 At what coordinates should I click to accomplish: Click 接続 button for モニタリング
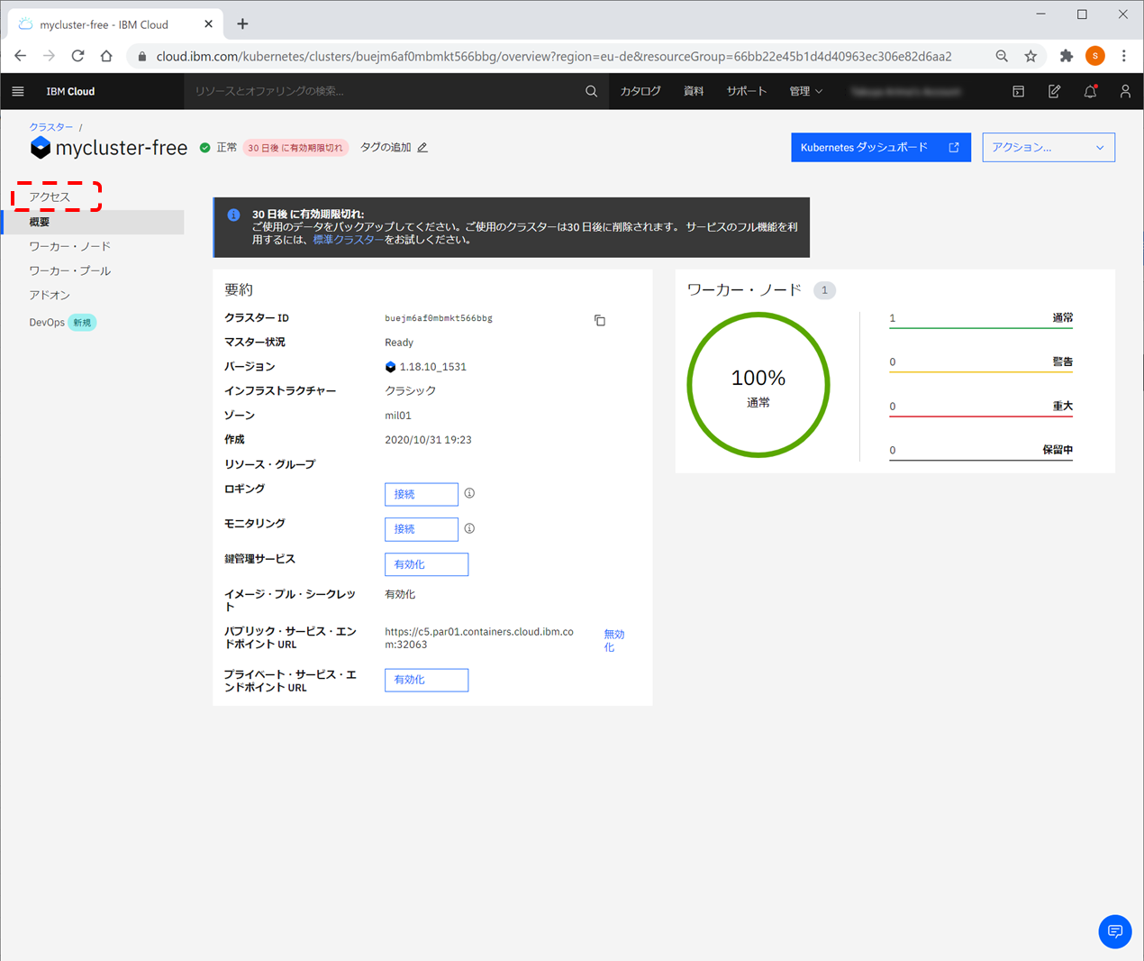point(422,529)
